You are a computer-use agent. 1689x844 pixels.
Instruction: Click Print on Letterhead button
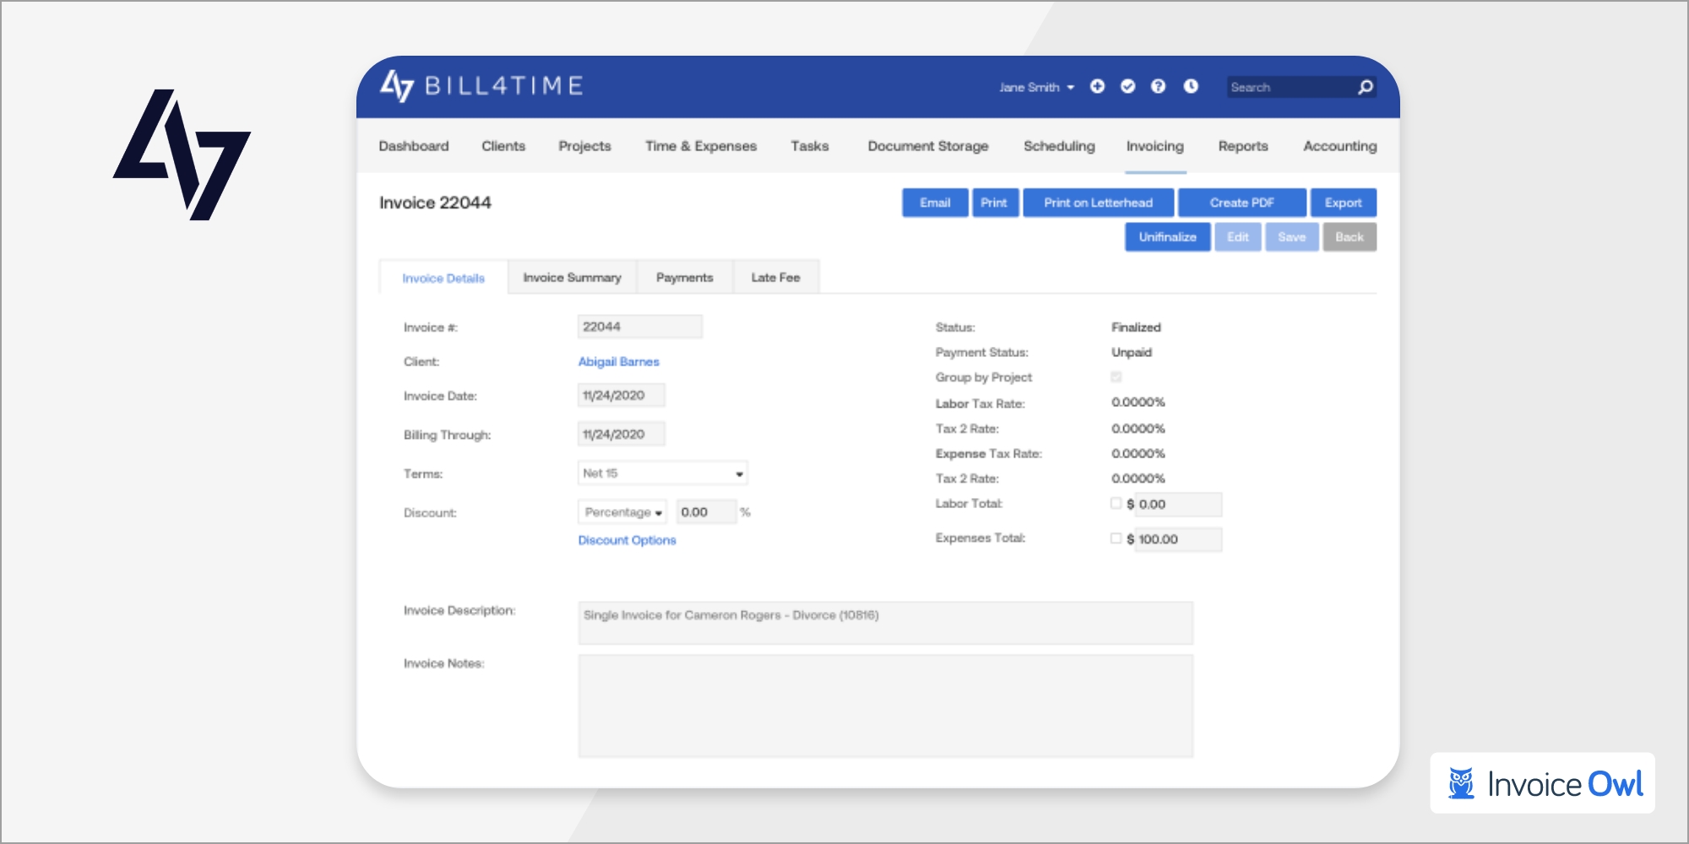(x=1098, y=203)
